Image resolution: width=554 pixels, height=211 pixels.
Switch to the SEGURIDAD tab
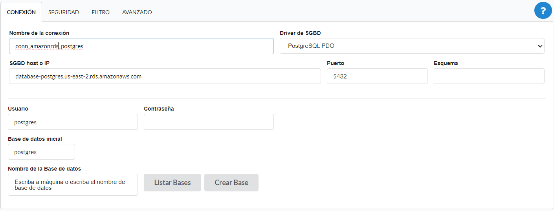click(x=64, y=12)
